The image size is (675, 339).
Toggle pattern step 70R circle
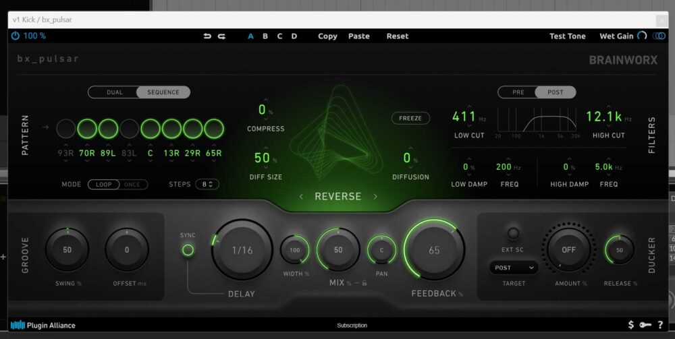(87, 129)
